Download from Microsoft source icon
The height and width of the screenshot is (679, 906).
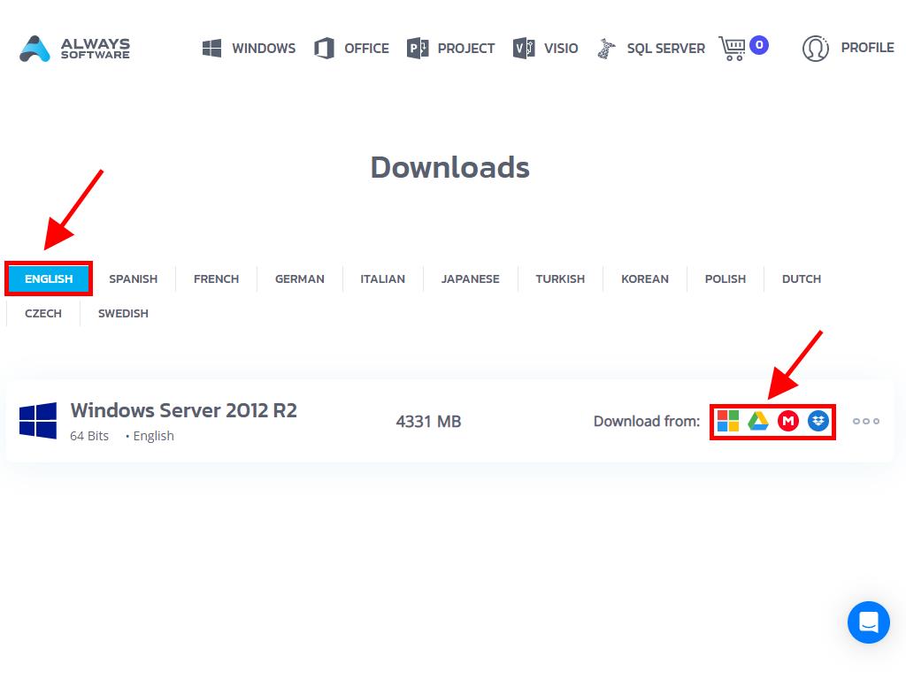tap(728, 421)
